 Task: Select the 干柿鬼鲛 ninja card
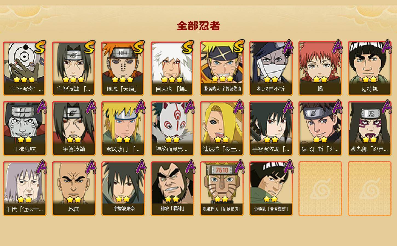24,128
